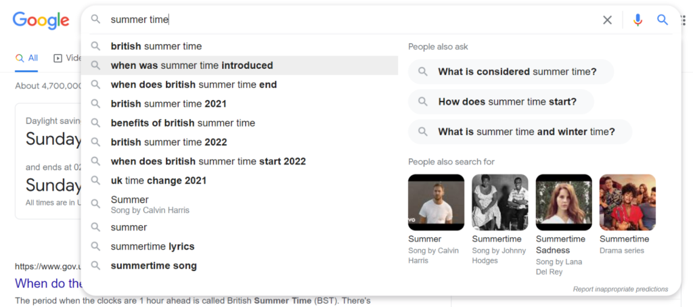Open the Google logo homepage

(x=41, y=20)
